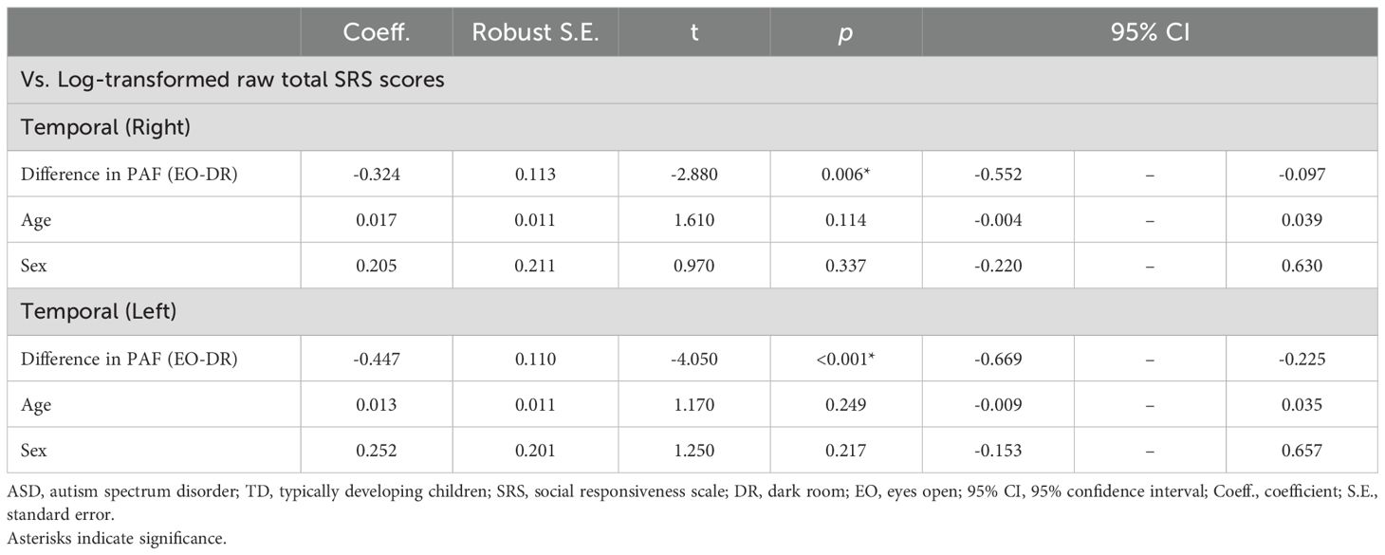Screen dimensions: 1385x555
Task: Click the 0.006* p-value cell
Action: click(846, 174)
